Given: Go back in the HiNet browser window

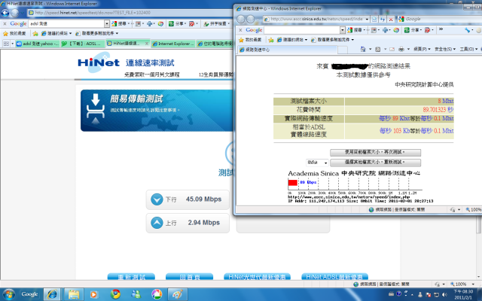Looking at the screenshot, I should pos(5,13).
